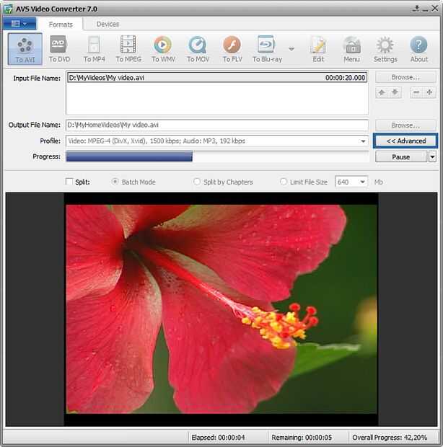The width and height of the screenshot is (443, 447).
Task: Click the Output File Name field
Action: (216, 125)
